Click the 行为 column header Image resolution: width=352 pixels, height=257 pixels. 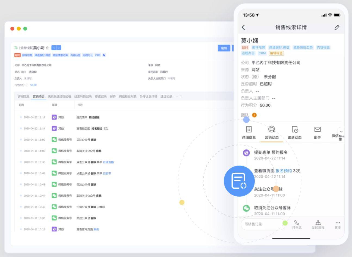pos(80,105)
